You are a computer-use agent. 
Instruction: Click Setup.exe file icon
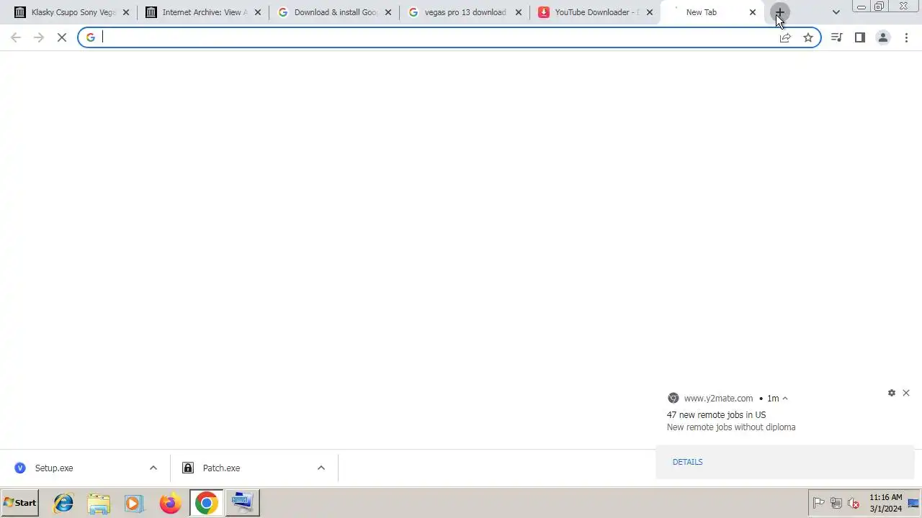[x=20, y=468]
